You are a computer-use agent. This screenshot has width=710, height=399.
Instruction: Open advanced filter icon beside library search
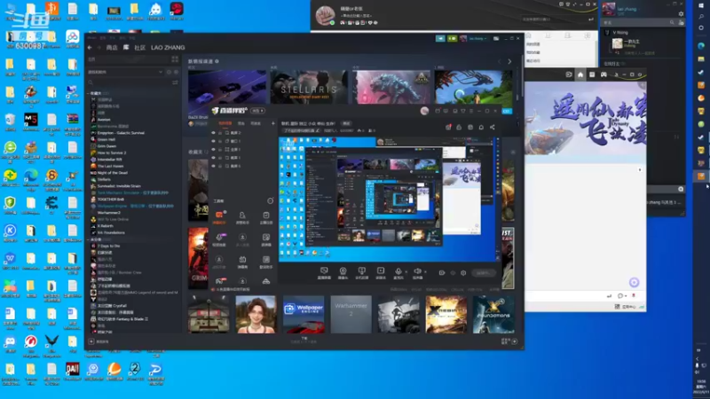175,82
